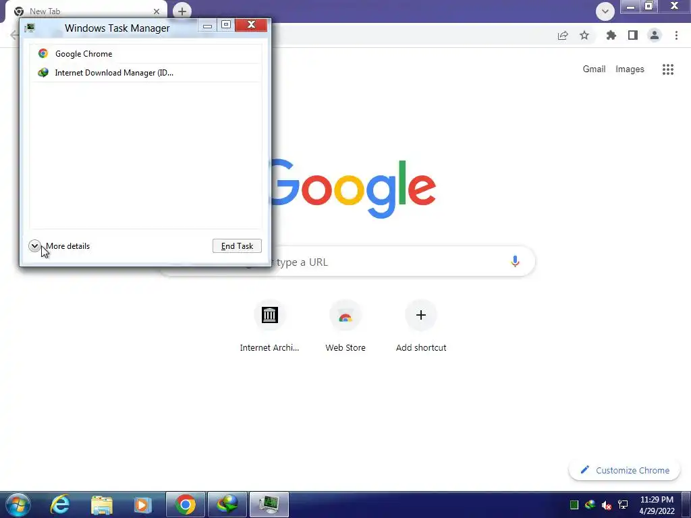The image size is (691, 518).
Task: Open the Gmail link
Action: [594, 69]
